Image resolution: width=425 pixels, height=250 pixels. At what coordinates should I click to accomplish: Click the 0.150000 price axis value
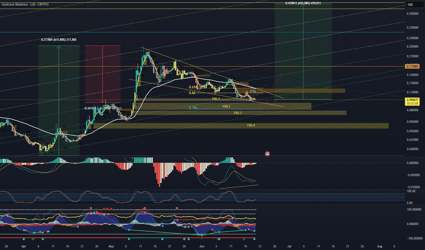(x=412, y=75)
